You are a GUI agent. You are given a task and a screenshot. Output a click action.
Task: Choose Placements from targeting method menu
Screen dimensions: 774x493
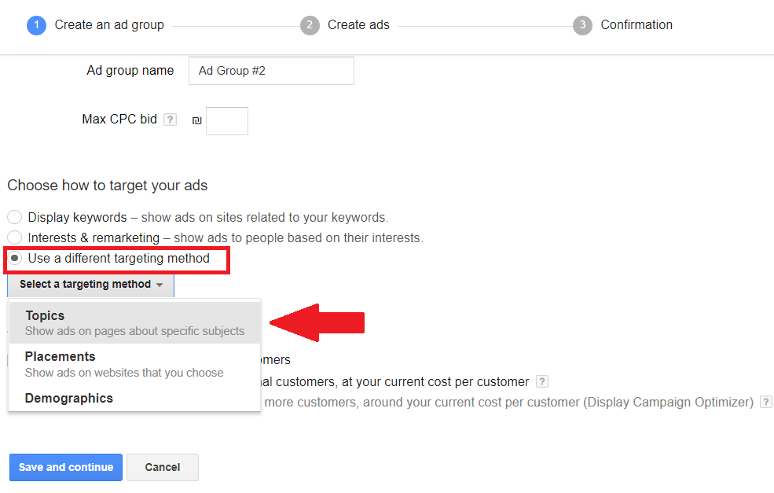point(134,364)
